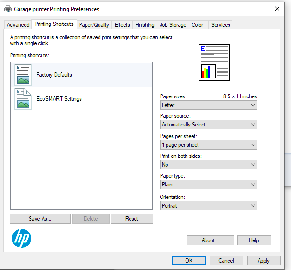This screenshot has width=291, height=270.
Task: Open the Job Storage tab
Action: click(x=173, y=25)
